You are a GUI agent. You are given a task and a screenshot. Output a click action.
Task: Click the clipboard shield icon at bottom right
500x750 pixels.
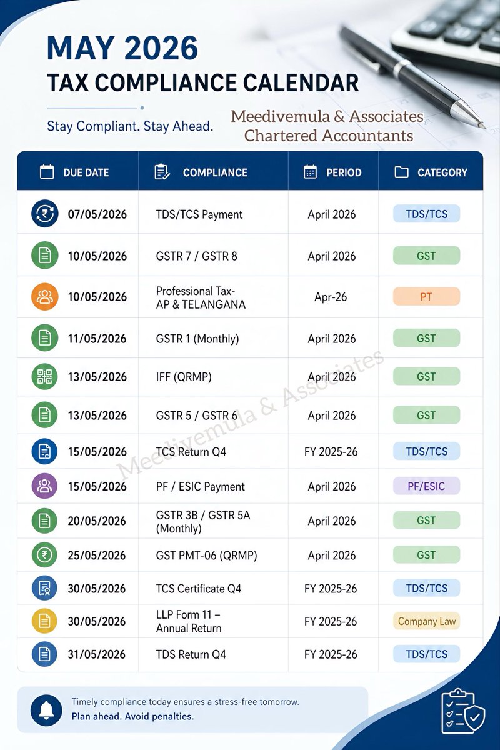(x=463, y=711)
